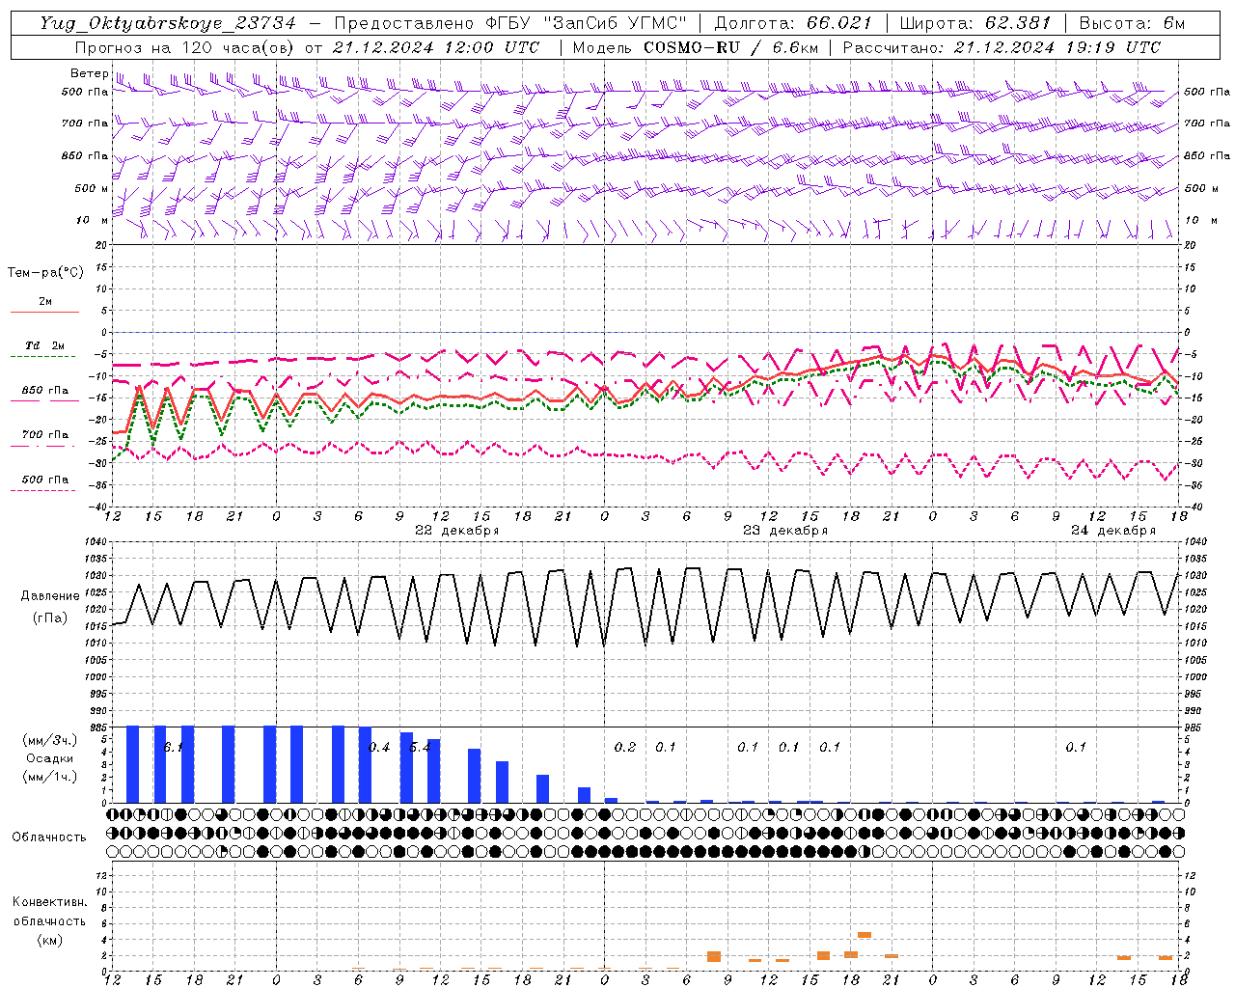Select the computed time 21.12.2024 19:19 UTC
The height and width of the screenshot is (988, 1235).
click(x=1057, y=47)
